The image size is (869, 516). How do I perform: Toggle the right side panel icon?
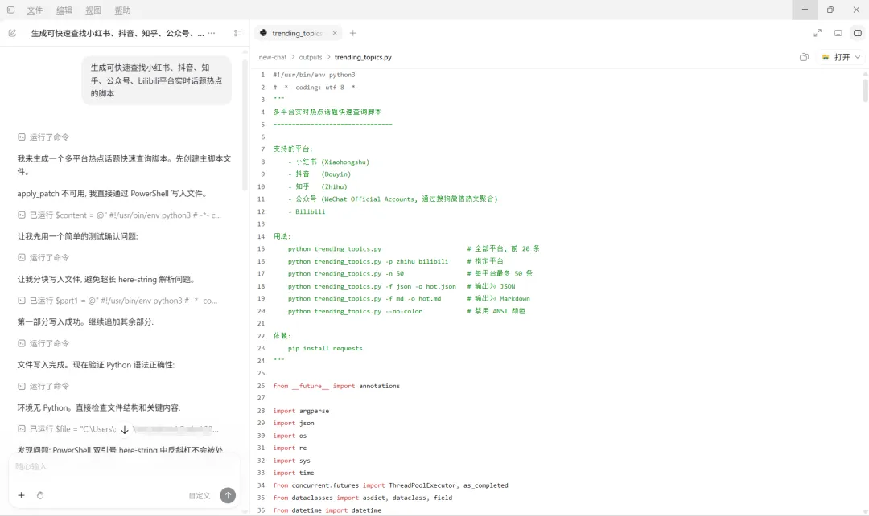coord(858,33)
